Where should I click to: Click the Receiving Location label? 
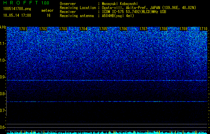pos(78,8)
